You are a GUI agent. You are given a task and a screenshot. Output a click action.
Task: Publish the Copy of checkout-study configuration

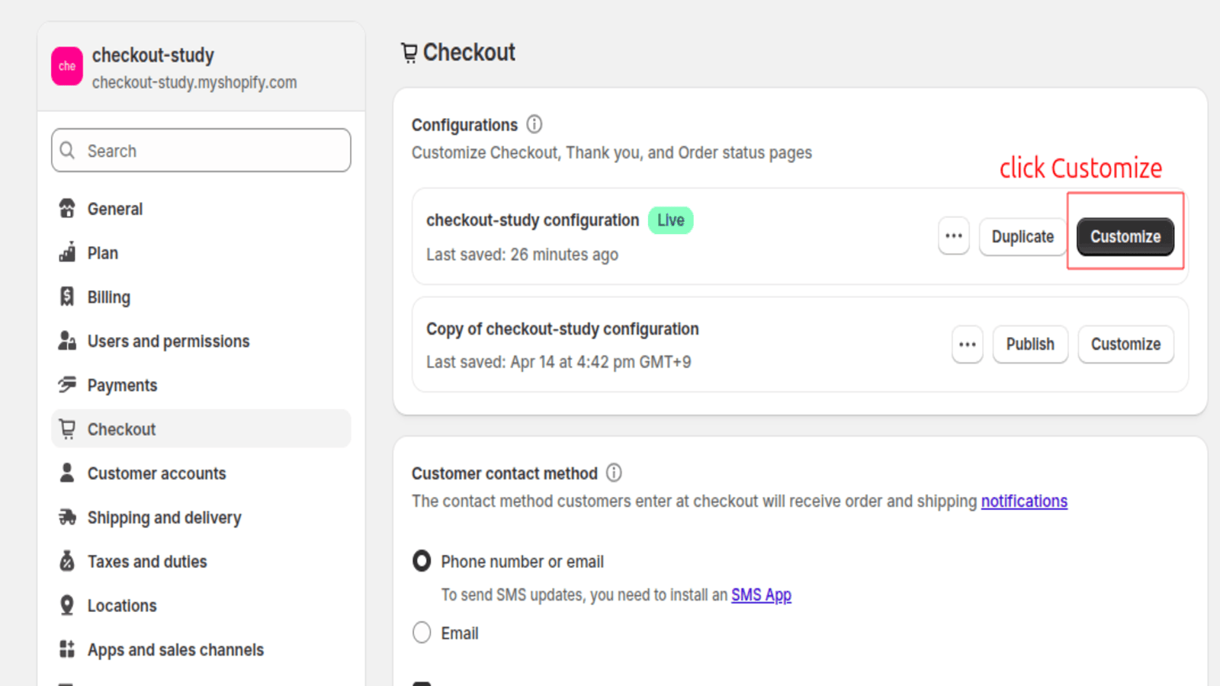tap(1030, 345)
